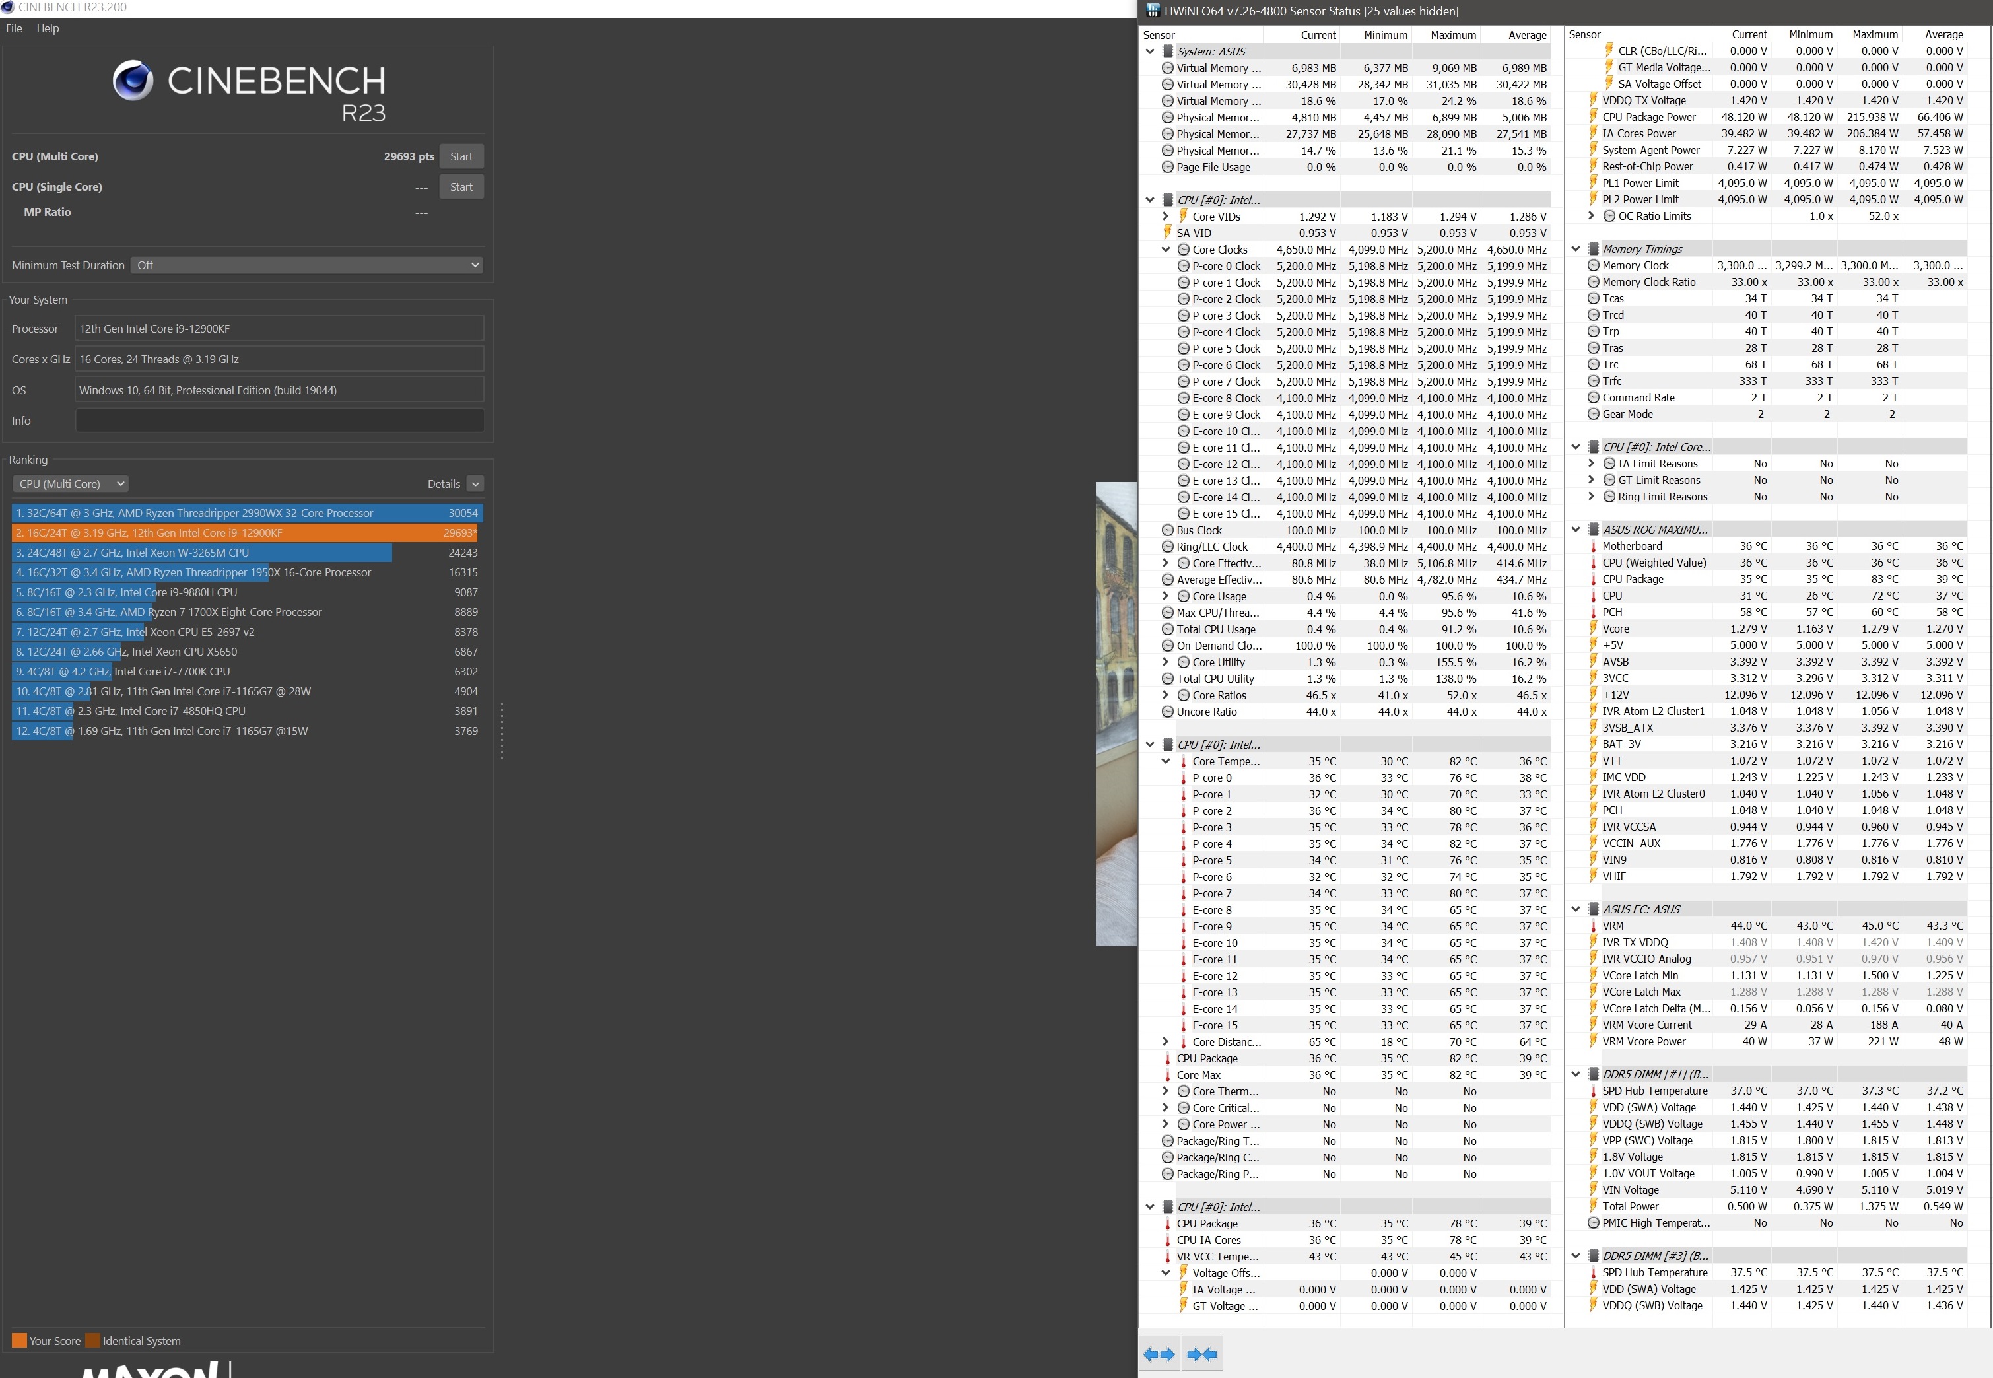Expand the Core Ratios row

coord(1166,695)
